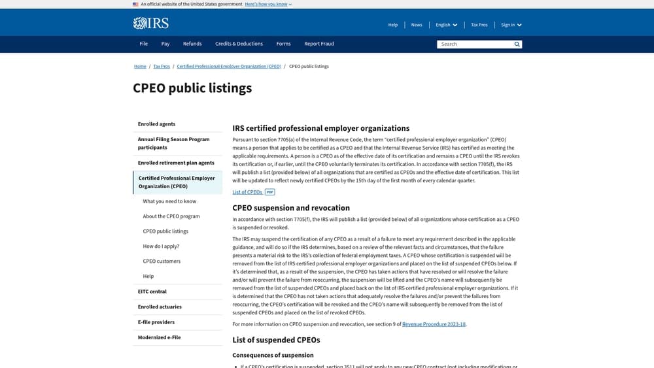Viewport: 654px width, 368px height.
Task: Open the List of CPEOs link
Action: coord(247,192)
